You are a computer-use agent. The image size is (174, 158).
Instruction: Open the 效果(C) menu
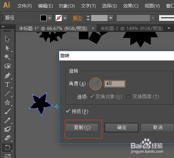[131, 6]
